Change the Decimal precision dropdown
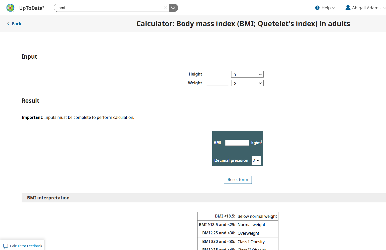Viewport: 386px width, 250px height. pos(256,160)
